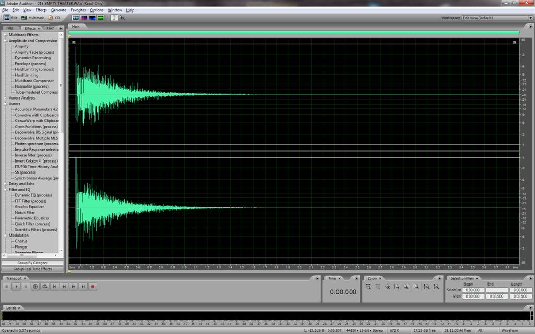Click Play from Cursor to End

coord(35,287)
